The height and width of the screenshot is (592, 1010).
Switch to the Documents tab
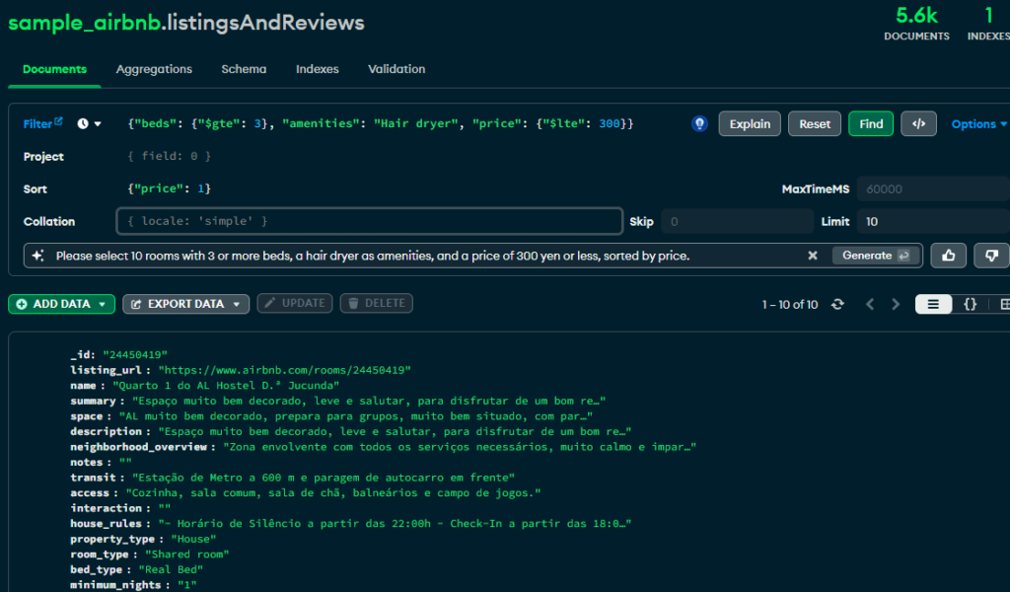coord(55,69)
